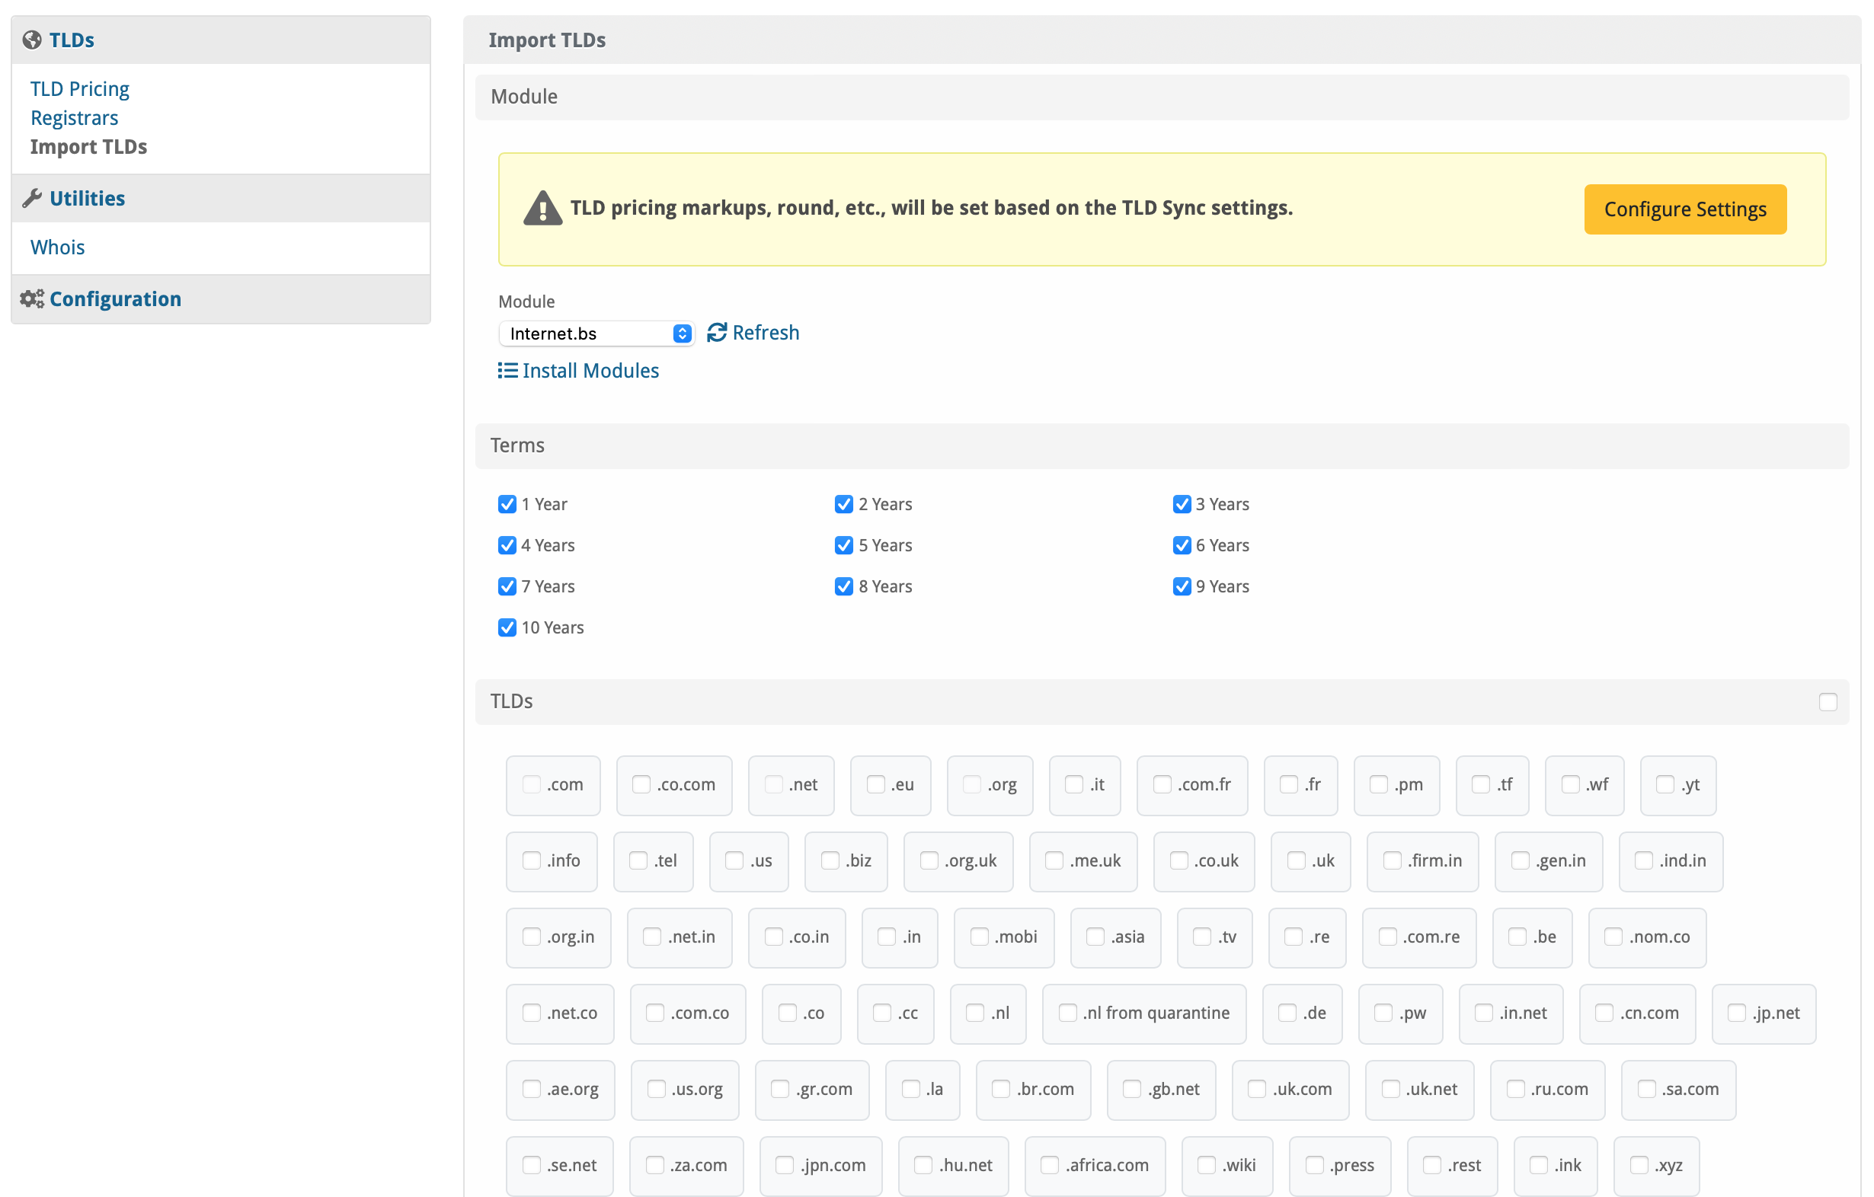
Task: Disable the 10 Years term checkbox
Action: coord(507,627)
